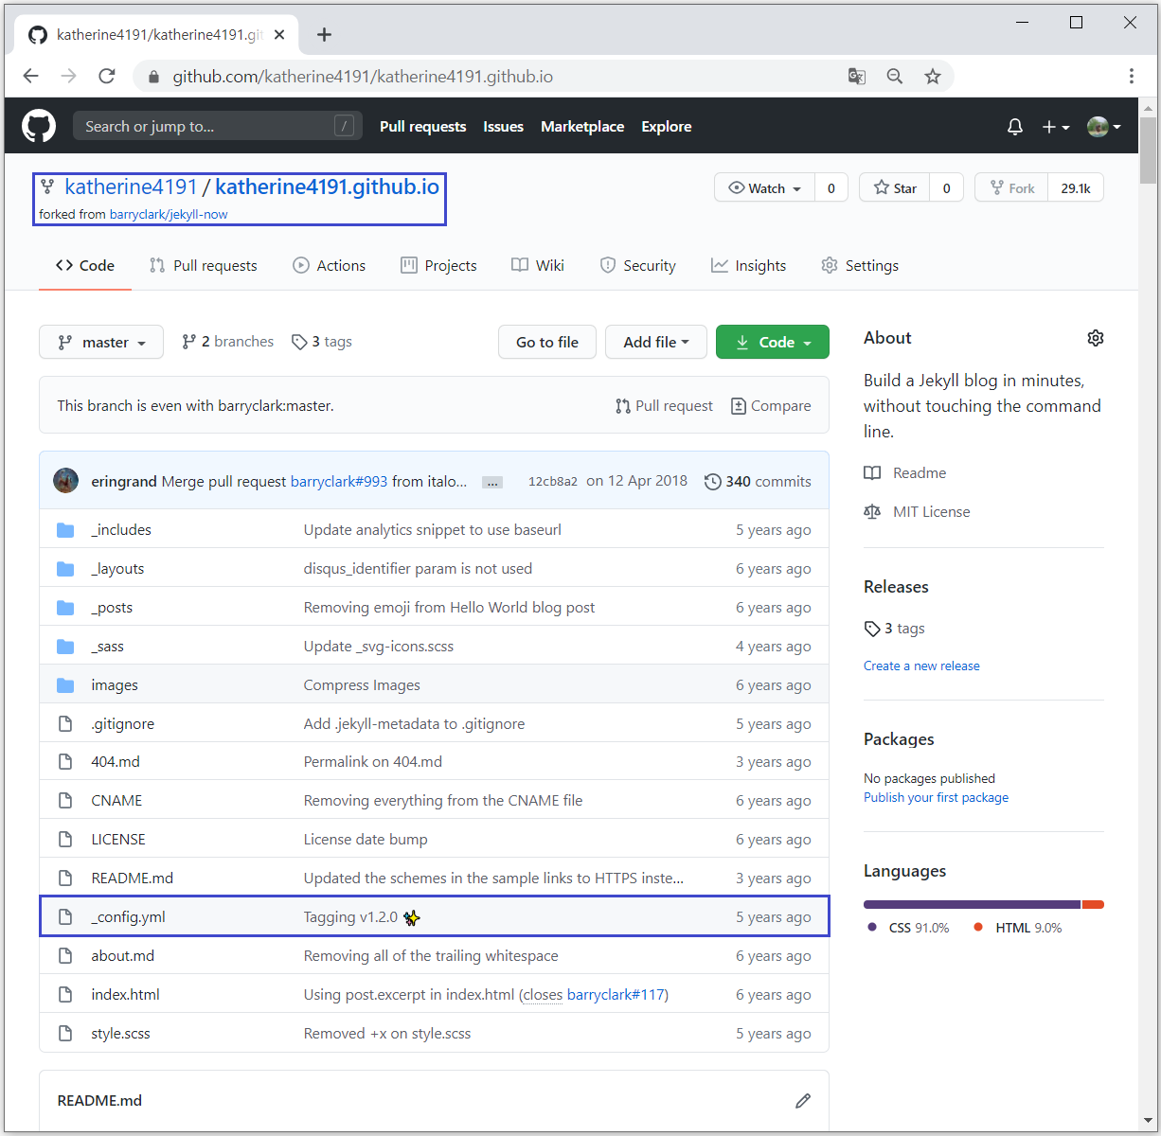
Task: Open the Security tab
Action: click(638, 265)
